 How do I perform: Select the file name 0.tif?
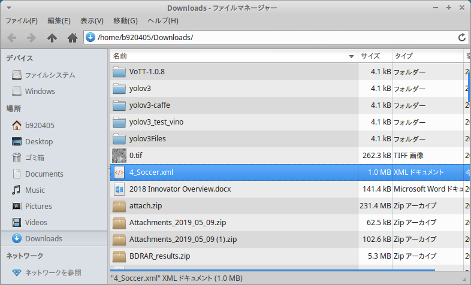pyautogui.click(x=136, y=156)
